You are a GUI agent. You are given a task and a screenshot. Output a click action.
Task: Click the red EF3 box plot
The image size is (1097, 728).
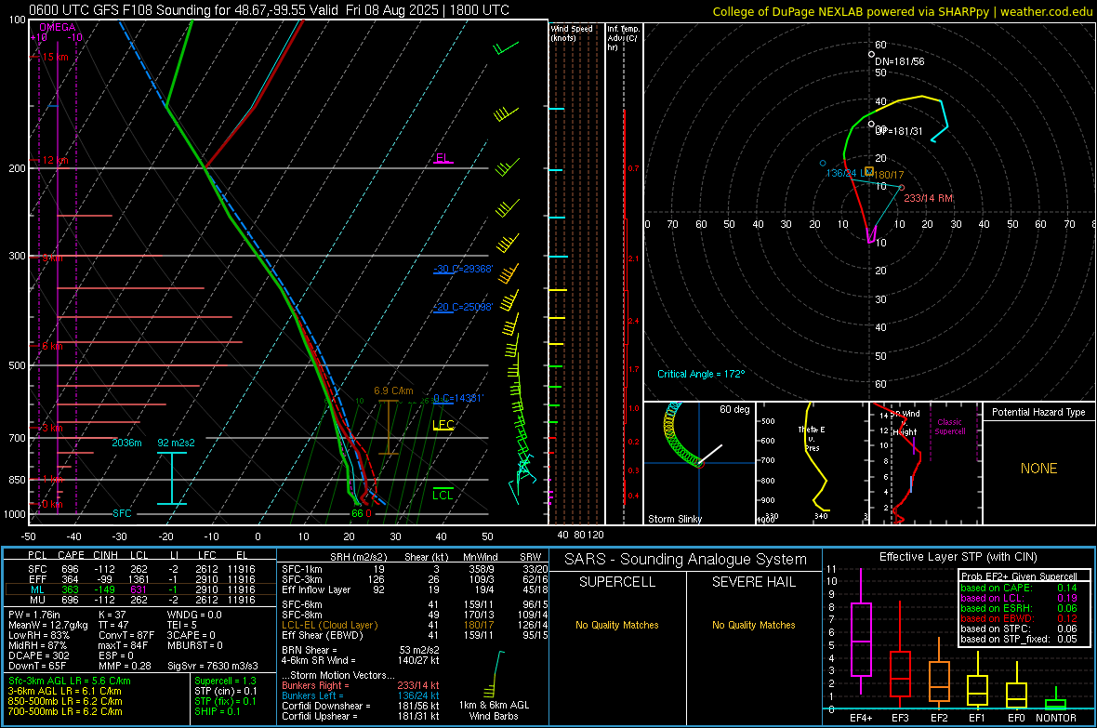point(900,653)
